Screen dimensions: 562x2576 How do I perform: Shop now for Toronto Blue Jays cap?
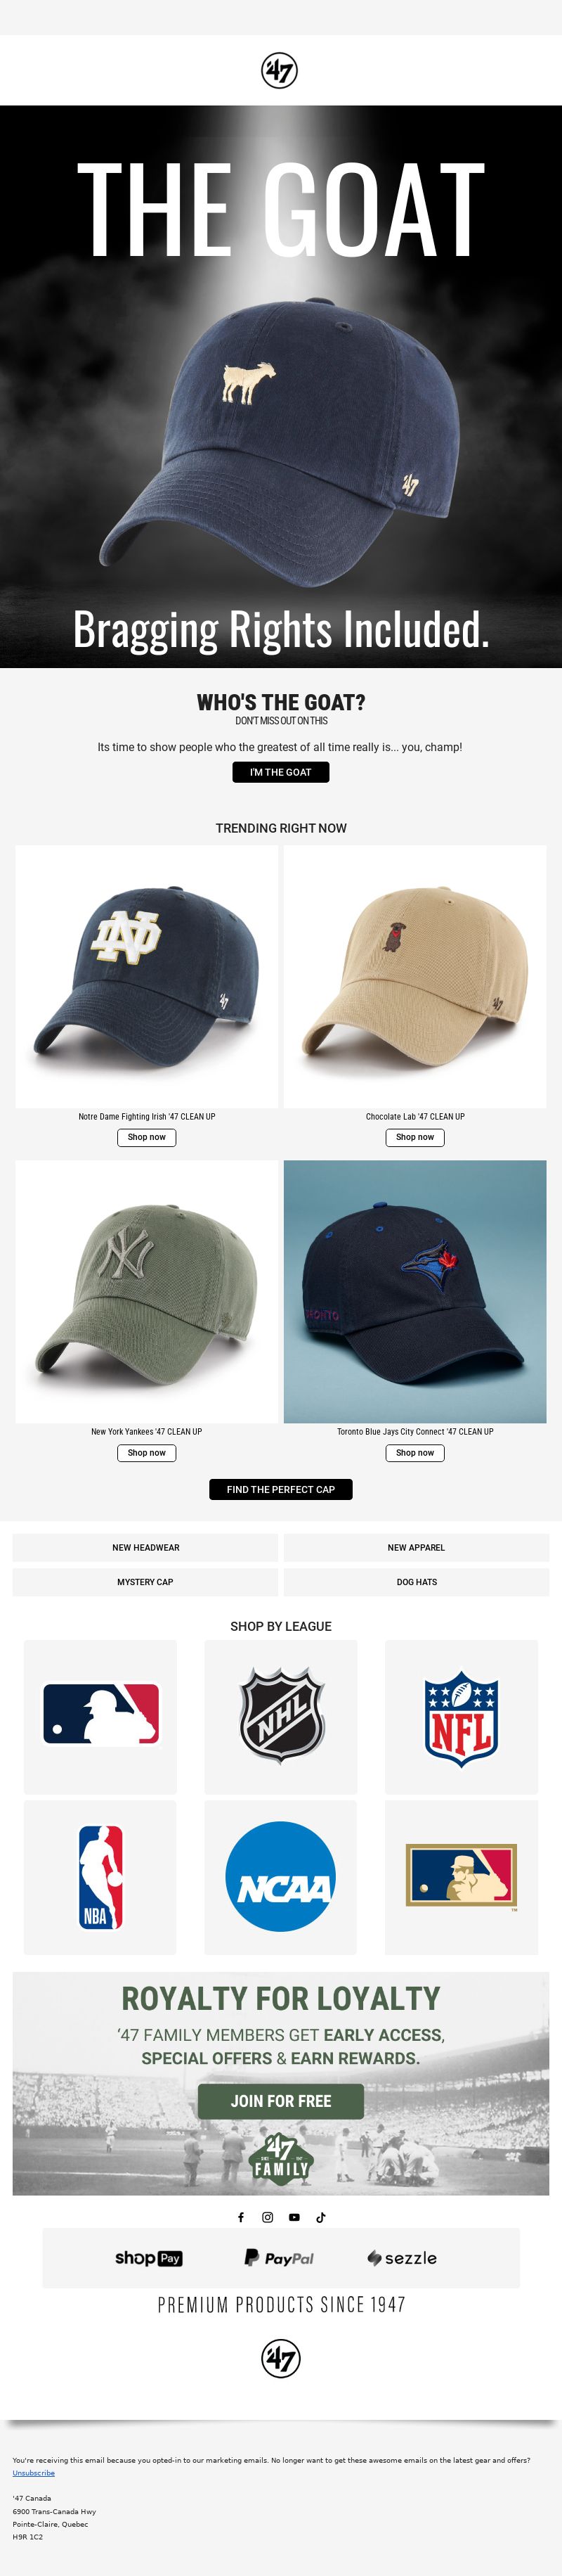pyautogui.click(x=415, y=1453)
